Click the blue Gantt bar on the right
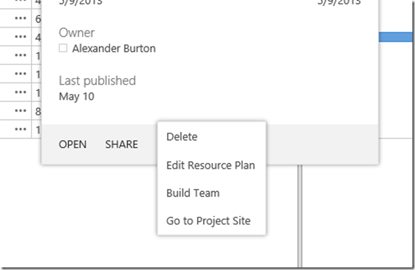This screenshot has height=270, width=415. click(396, 37)
